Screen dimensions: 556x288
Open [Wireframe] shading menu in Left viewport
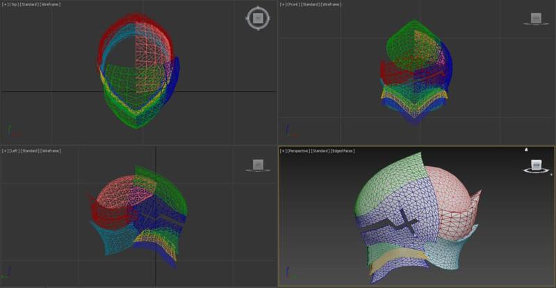coord(51,151)
